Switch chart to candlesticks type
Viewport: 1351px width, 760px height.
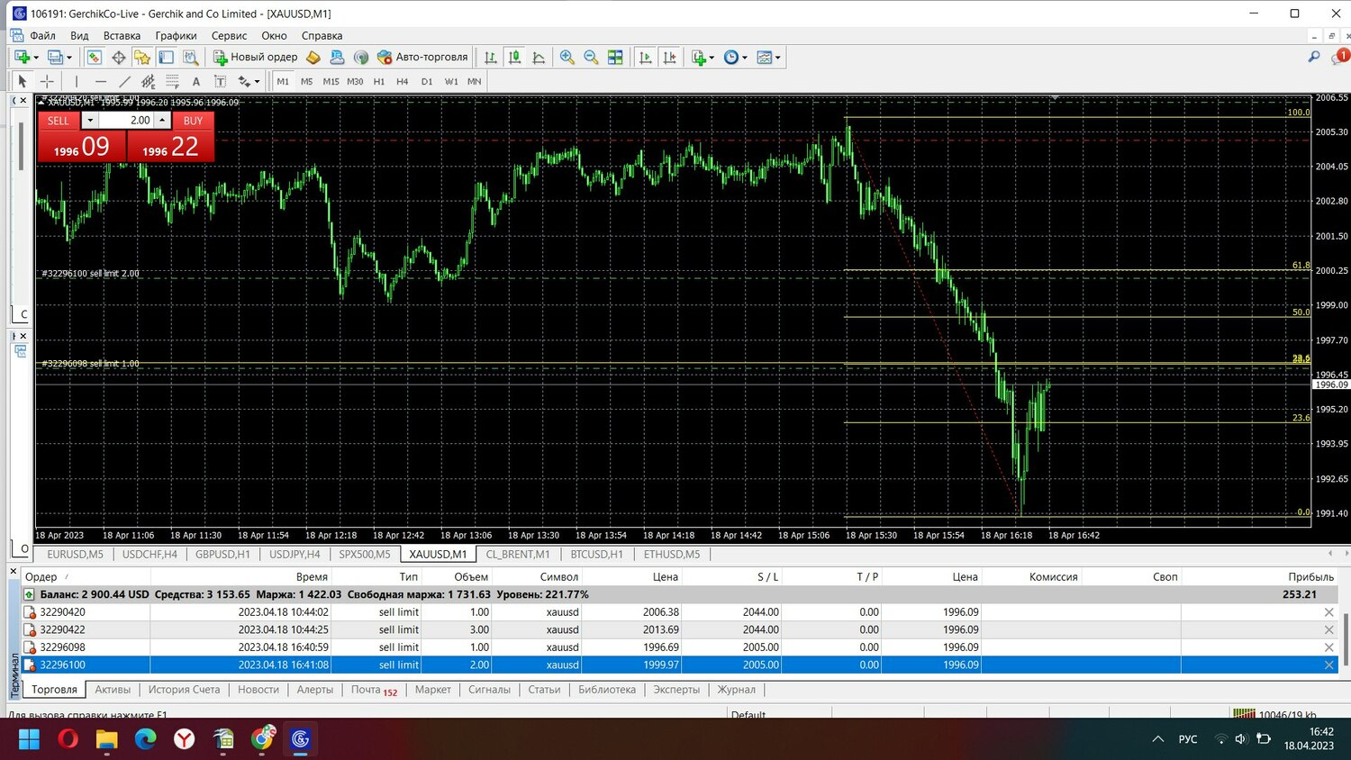tap(514, 57)
